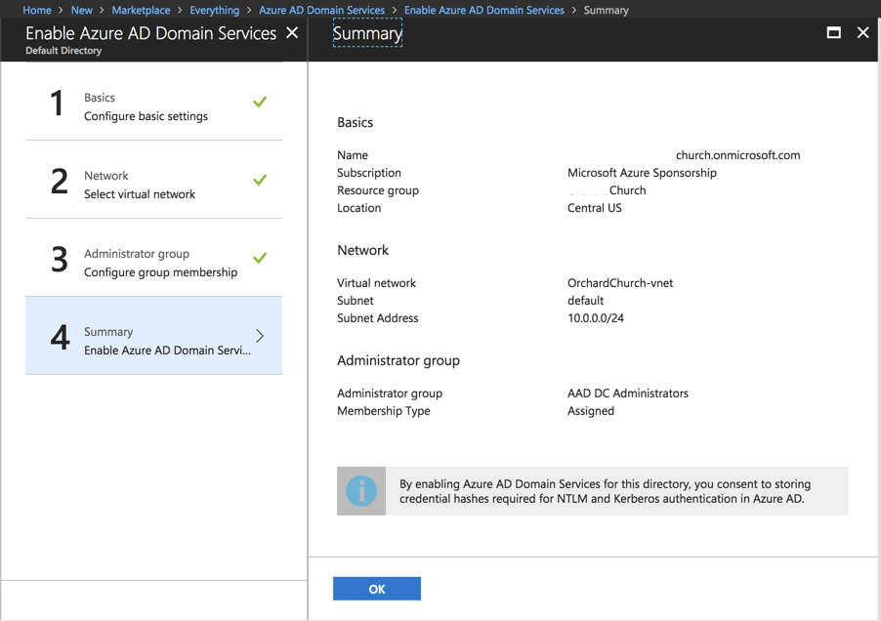Select the 10.0.0.0/24 subnet address

click(x=596, y=318)
